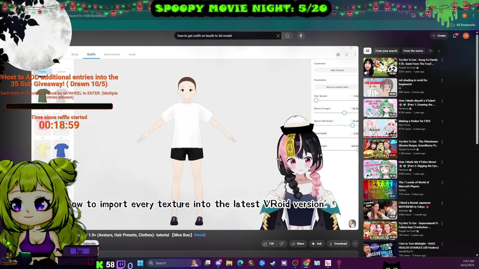479x269 pixels.
Task: Select From the series chip
Action: point(413,51)
